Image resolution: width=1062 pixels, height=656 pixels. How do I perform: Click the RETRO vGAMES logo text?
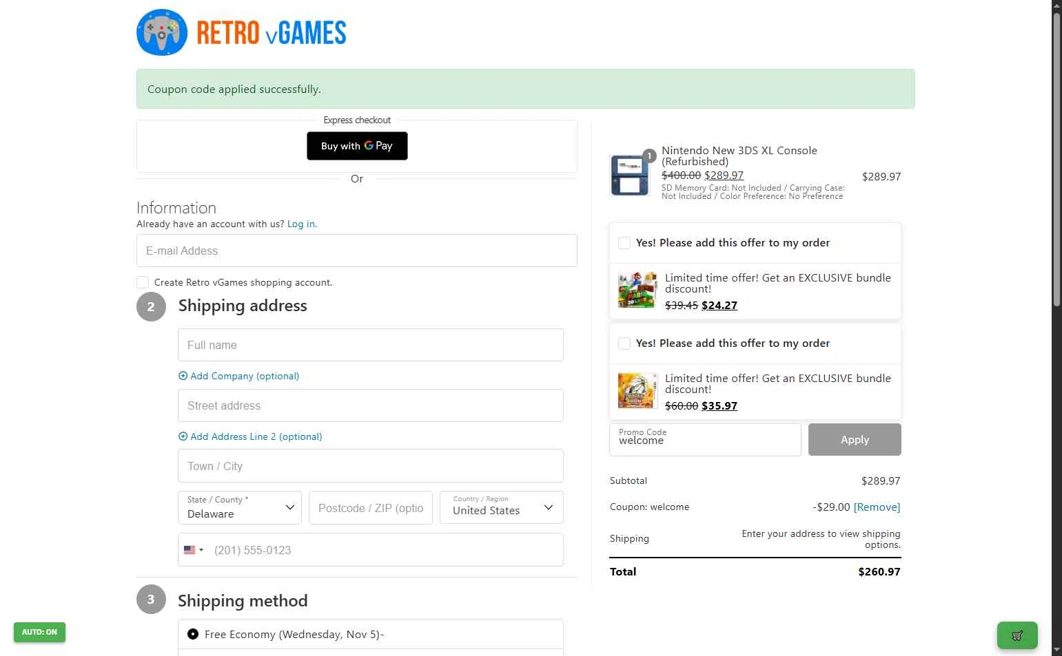coord(272,33)
